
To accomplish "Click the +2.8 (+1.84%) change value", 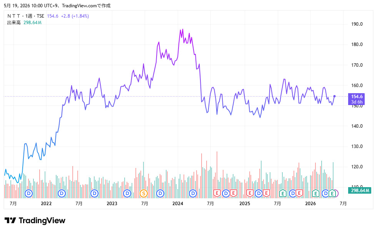I will pyautogui.click(x=75, y=16).
